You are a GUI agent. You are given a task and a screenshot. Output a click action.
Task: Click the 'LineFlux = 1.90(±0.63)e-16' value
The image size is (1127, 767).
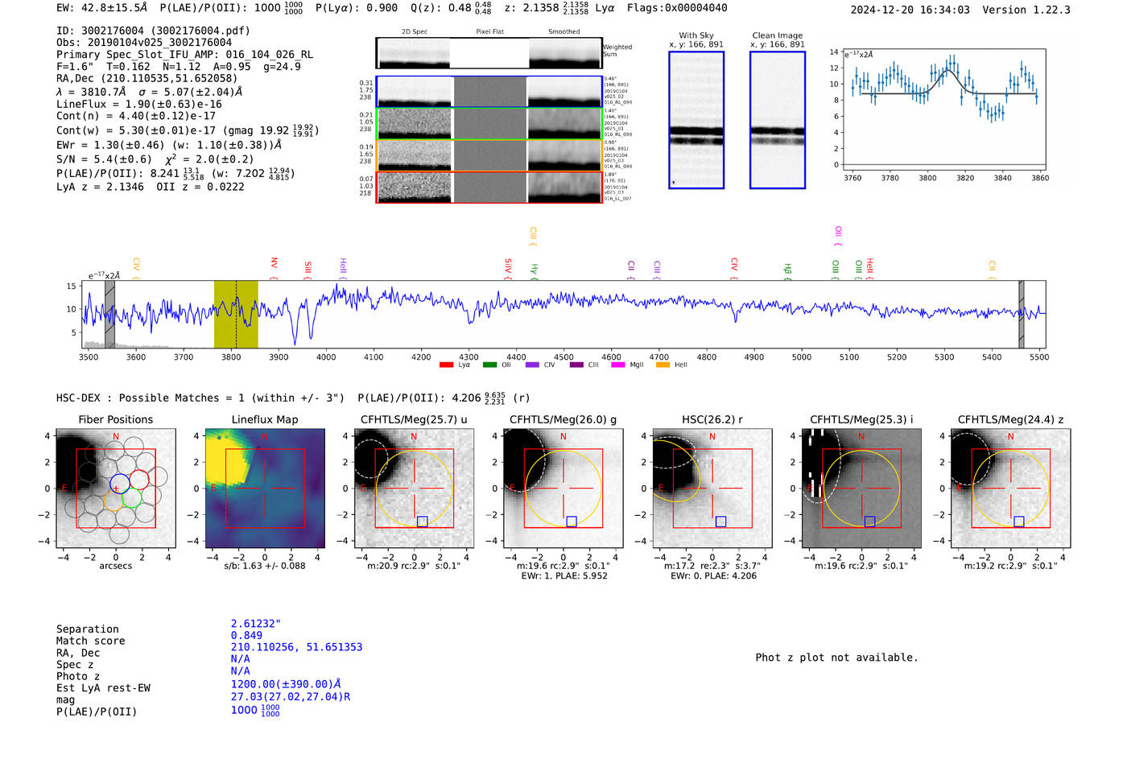138,104
